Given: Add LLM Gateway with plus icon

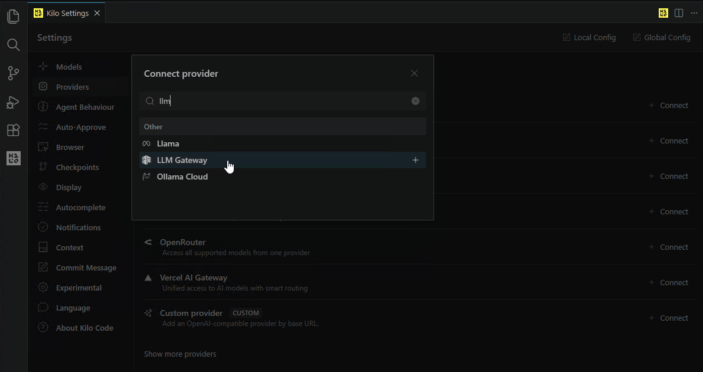Looking at the screenshot, I should click(x=416, y=160).
